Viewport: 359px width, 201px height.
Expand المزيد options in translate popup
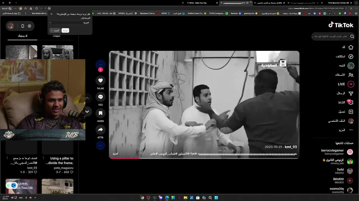pos(55,30)
